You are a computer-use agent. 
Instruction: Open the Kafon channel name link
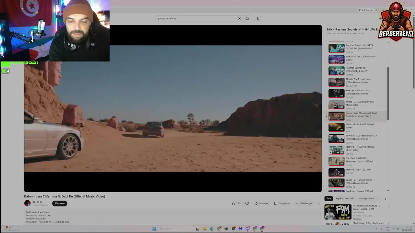pos(36,202)
